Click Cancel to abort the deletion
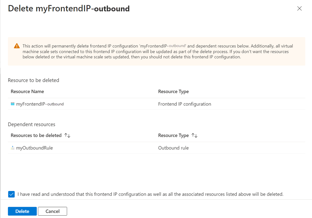Screen dimensions: 312x218 [52, 211]
